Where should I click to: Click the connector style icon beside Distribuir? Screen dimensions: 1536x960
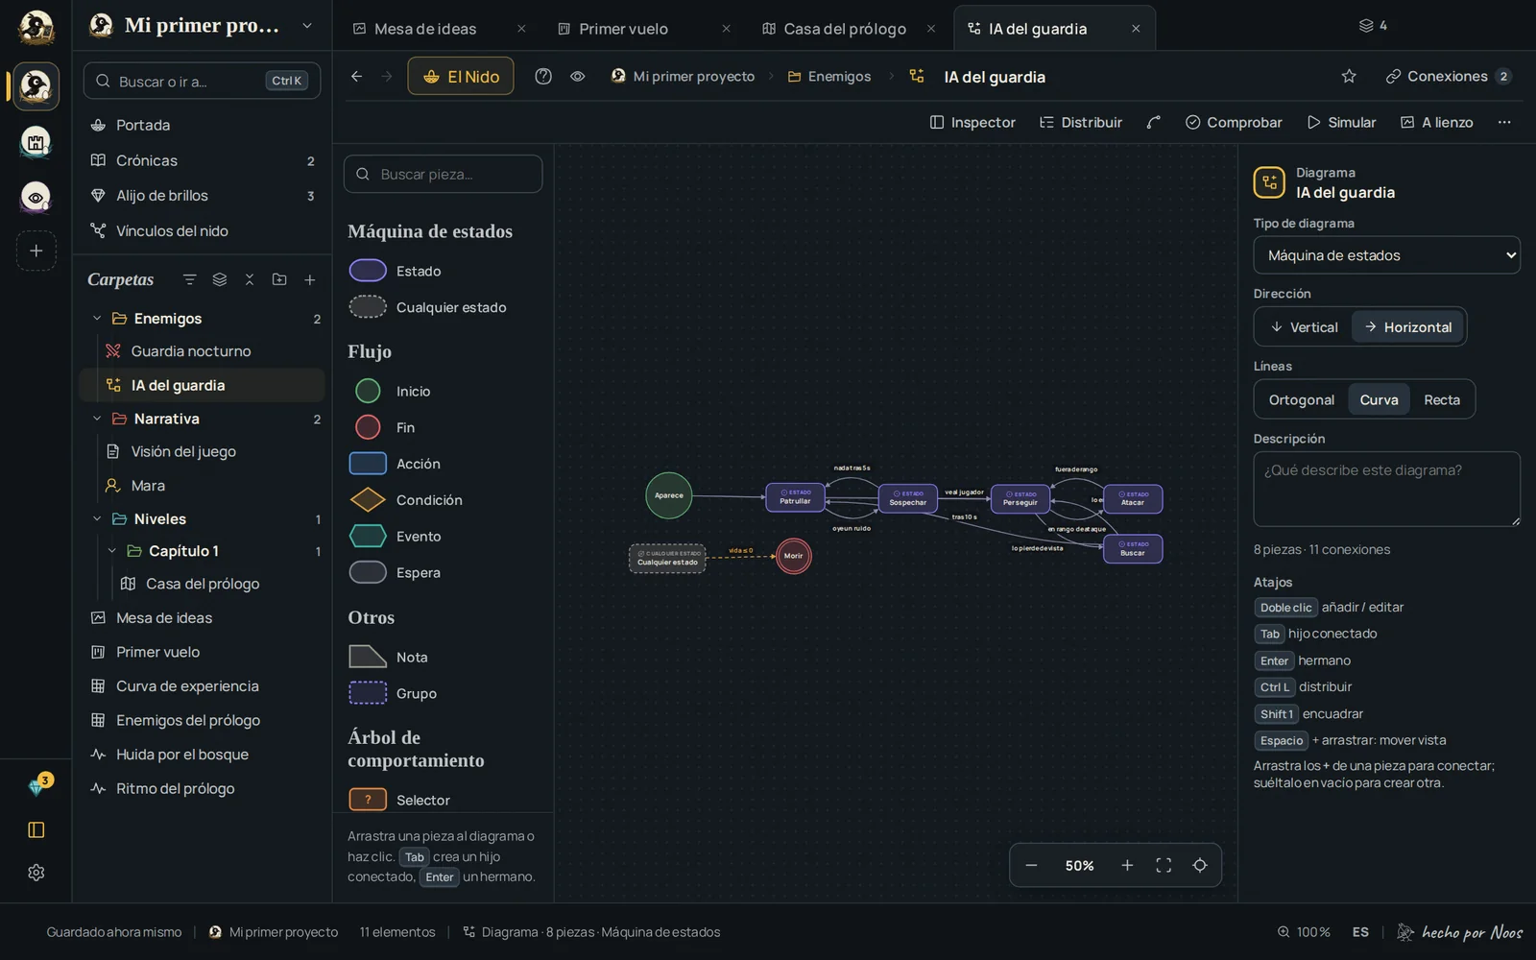1154,122
